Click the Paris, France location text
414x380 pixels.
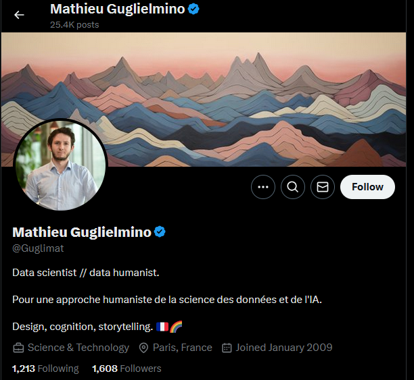182,348
